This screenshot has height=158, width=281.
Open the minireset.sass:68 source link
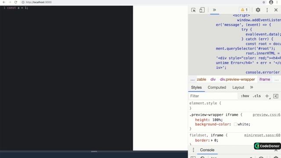coord(262,135)
